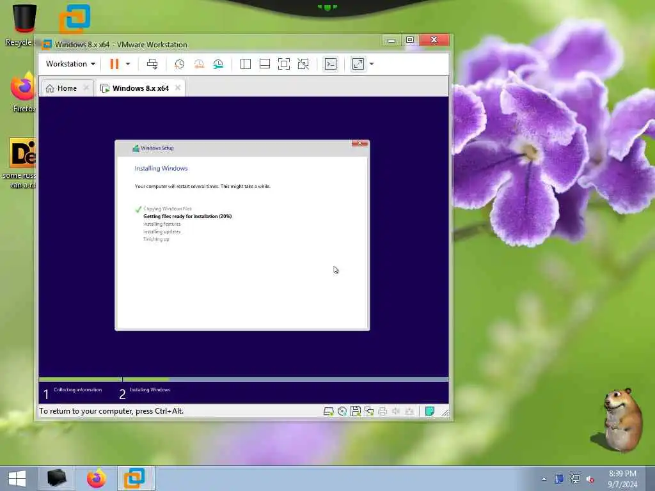The image size is (655, 491).
Task: Open the clock showing 8:39 PM
Action: pos(622,479)
